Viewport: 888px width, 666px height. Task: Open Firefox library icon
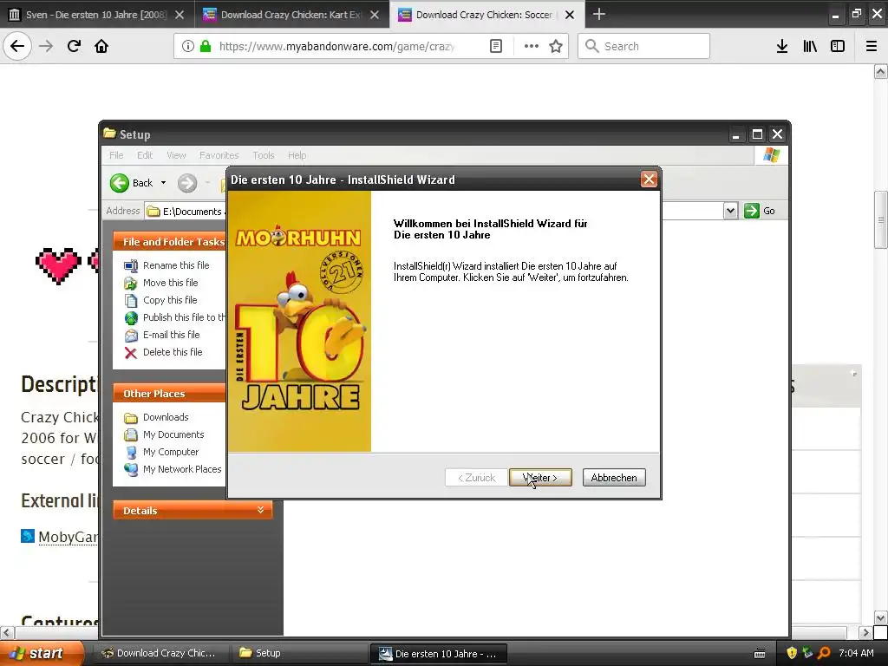pos(810,46)
